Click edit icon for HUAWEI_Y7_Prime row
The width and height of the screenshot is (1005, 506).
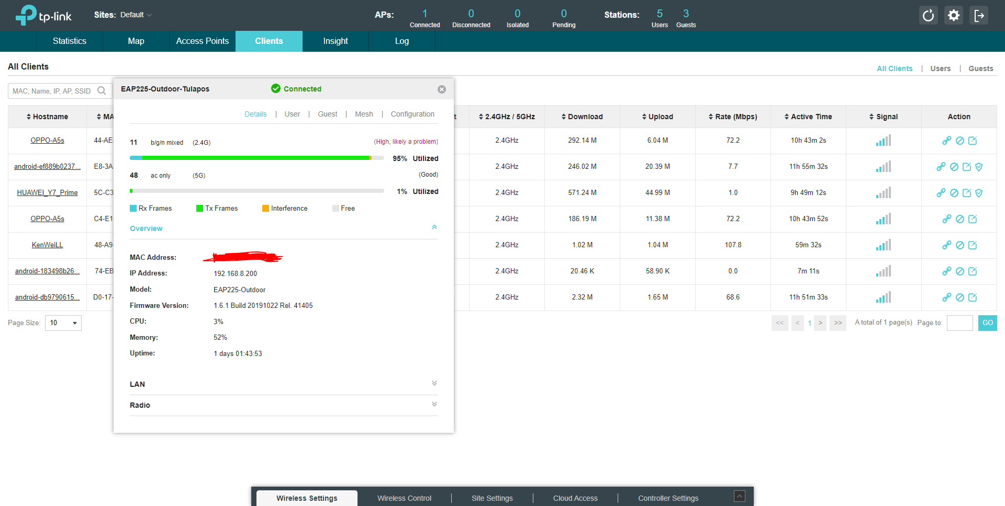pos(967,193)
